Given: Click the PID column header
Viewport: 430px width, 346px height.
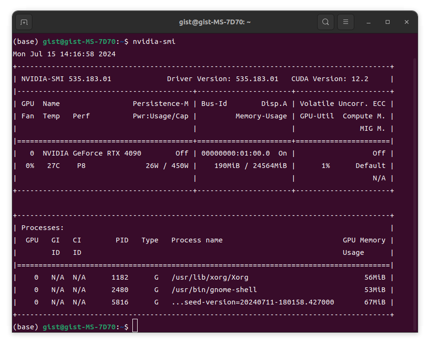Looking at the screenshot, I should coord(122,240).
